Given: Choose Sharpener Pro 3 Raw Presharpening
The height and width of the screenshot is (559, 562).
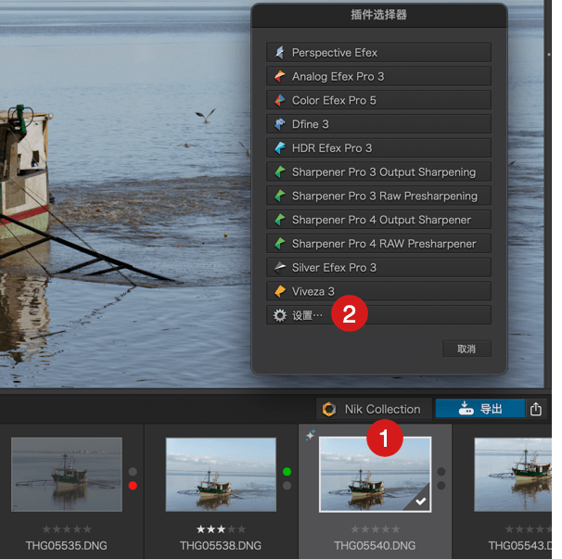Looking at the screenshot, I should [x=378, y=196].
